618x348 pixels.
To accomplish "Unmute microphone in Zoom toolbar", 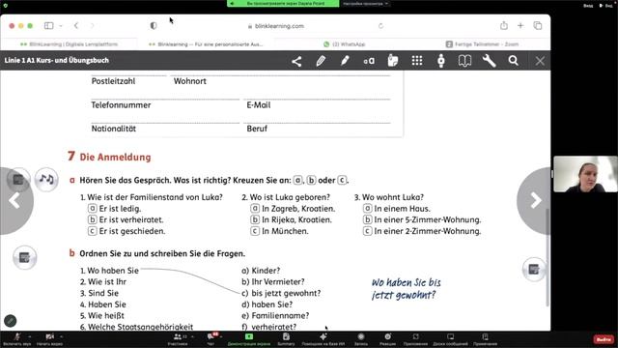I will 17,339.
